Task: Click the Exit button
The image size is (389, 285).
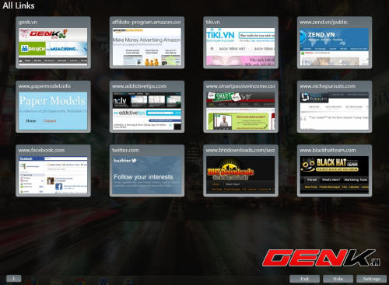Action: tap(304, 279)
